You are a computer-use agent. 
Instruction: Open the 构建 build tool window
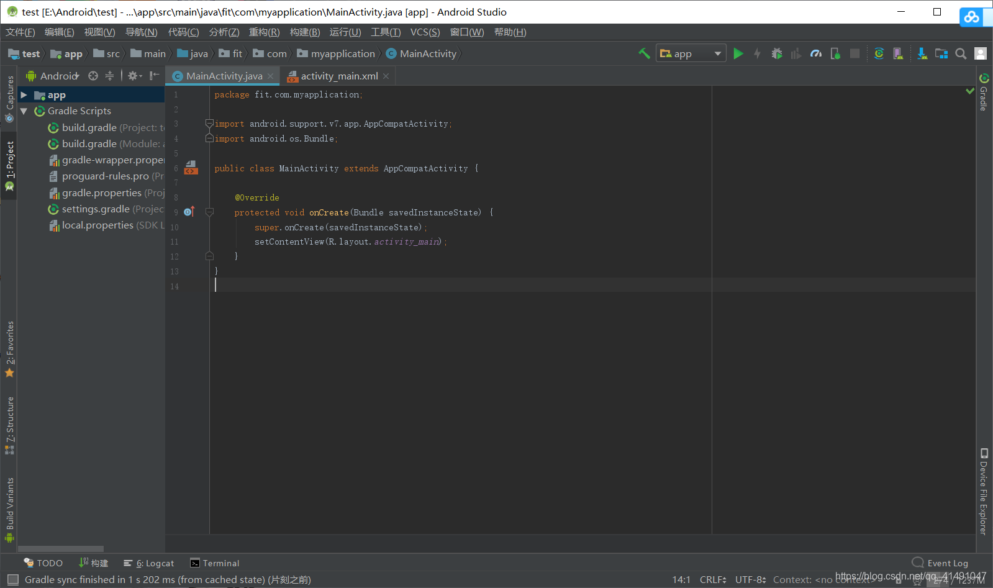click(94, 563)
